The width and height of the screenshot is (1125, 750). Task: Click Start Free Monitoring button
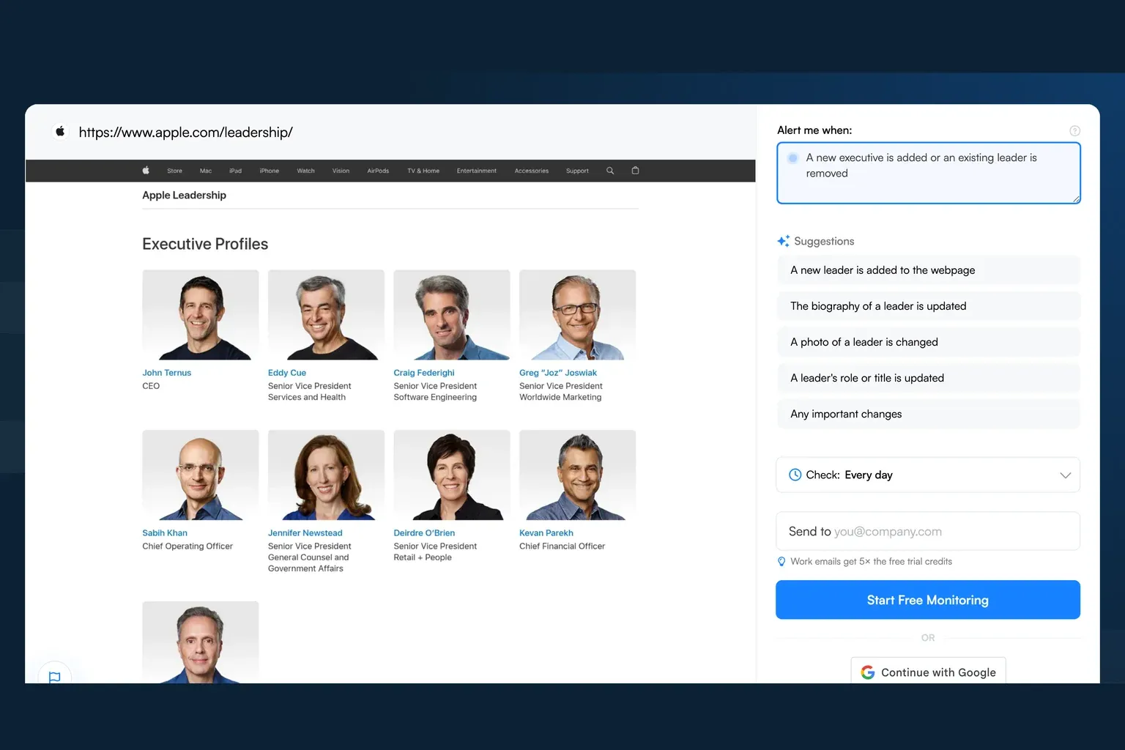(x=928, y=600)
